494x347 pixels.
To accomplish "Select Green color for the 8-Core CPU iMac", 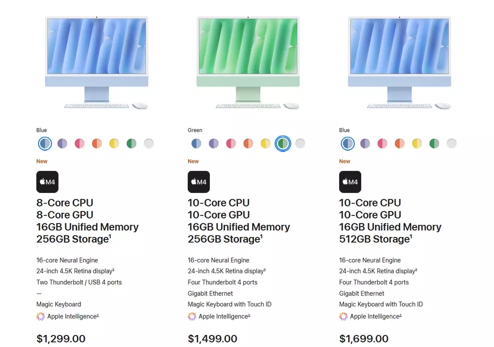I will pos(131,143).
